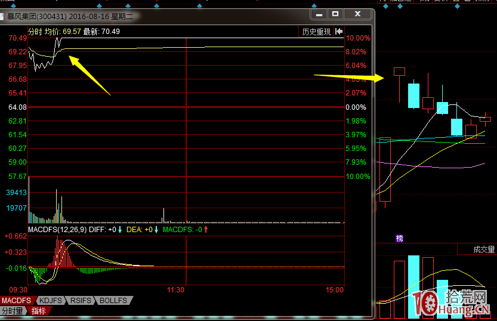Click the 57.67 lowest price label

coord(17,177)
